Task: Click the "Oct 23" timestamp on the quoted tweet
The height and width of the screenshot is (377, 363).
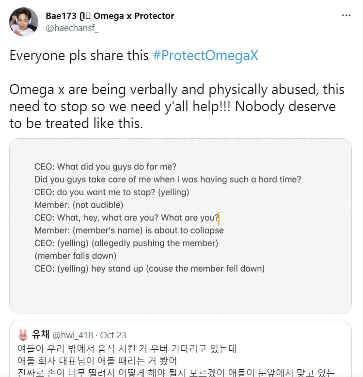Action: click(x=113, y=335)
